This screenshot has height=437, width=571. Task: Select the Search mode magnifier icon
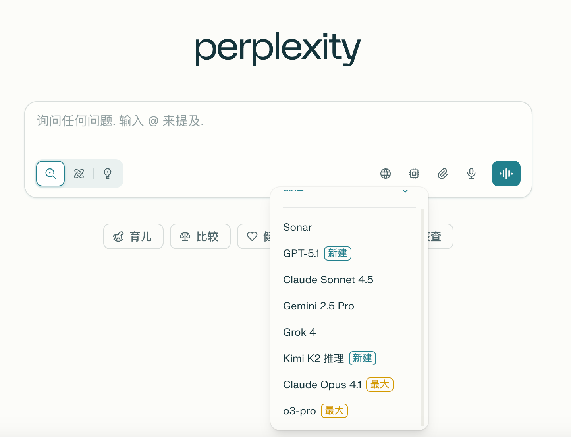[x=50, y=174]
